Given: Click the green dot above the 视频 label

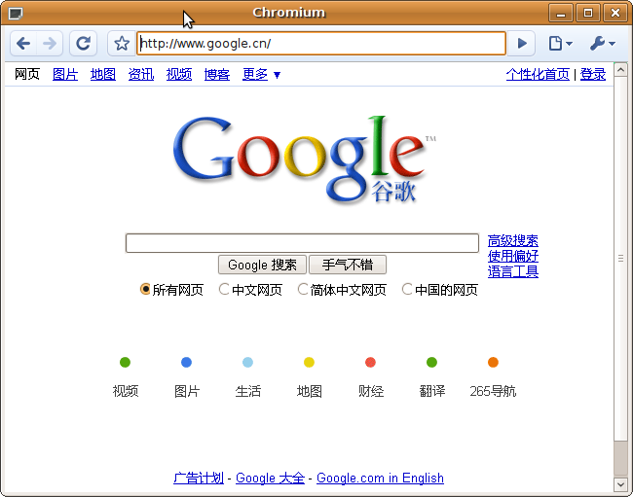Looking at the screenshot, I should 126,363.
